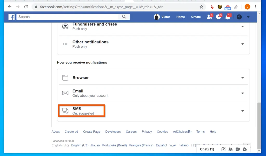
Task: Reload the page in browser
Action: click(x=26, y=7)
